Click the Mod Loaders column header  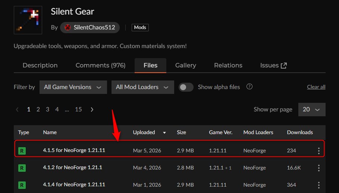258,132
